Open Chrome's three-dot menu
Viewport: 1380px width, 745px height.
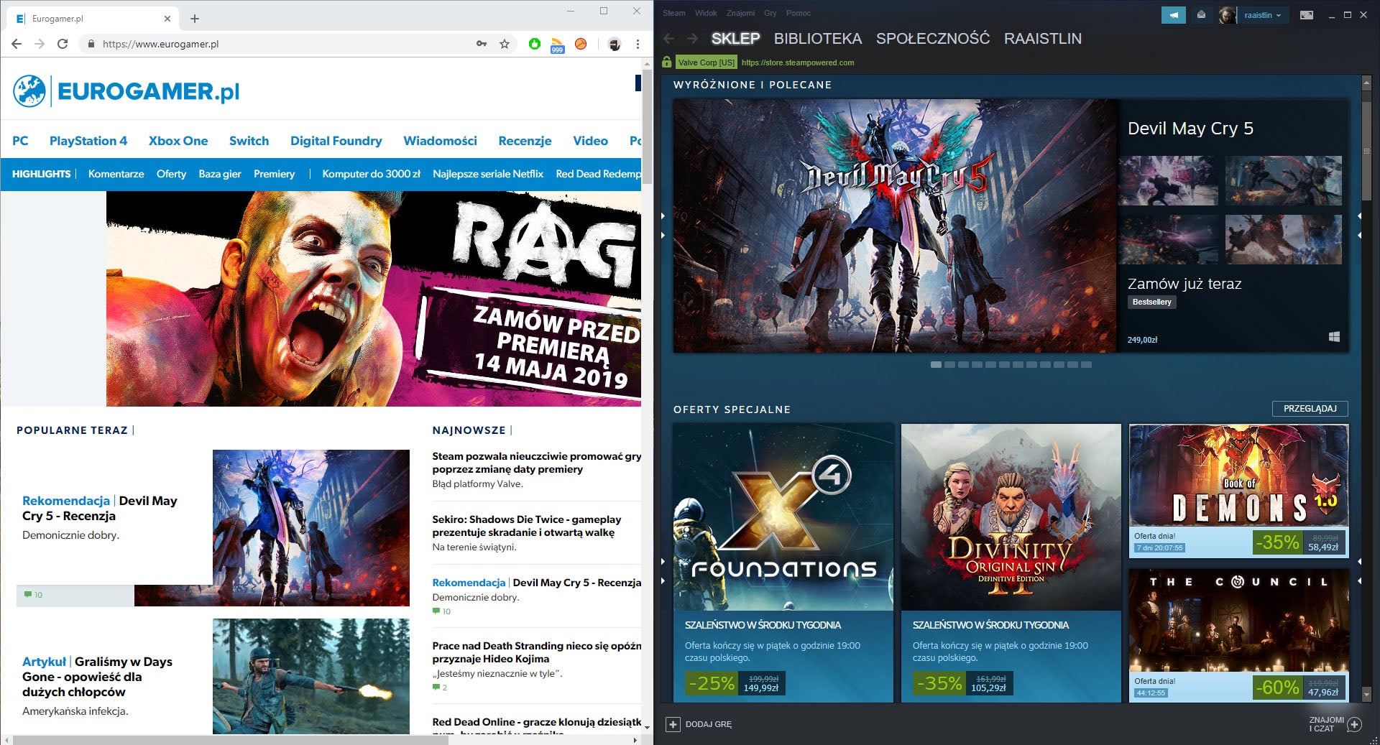point(638,44)
